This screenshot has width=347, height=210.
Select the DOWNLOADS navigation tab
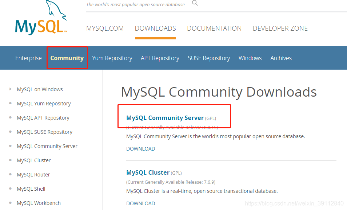pyautogui.click(x=155, y=28)
